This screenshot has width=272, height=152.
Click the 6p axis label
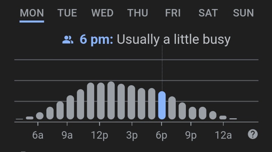coord(161,135)
